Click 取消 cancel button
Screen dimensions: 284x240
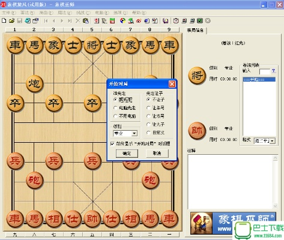click(x=157, y=154)
